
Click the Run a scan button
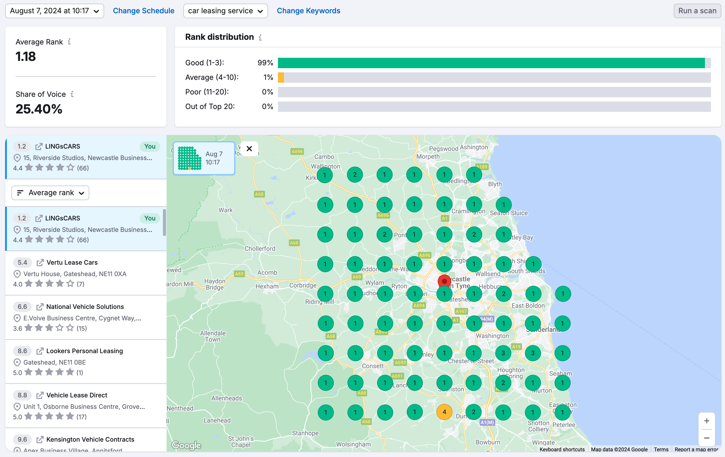696,10
